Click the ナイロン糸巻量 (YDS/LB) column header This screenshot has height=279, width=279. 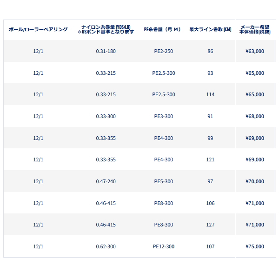[x=106, y=29]
